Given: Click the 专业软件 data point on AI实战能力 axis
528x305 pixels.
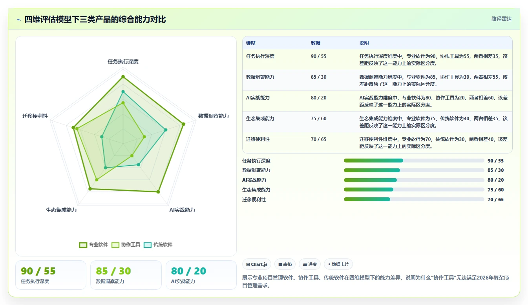Looking at the screenshot, I should (x=158, y=192).
